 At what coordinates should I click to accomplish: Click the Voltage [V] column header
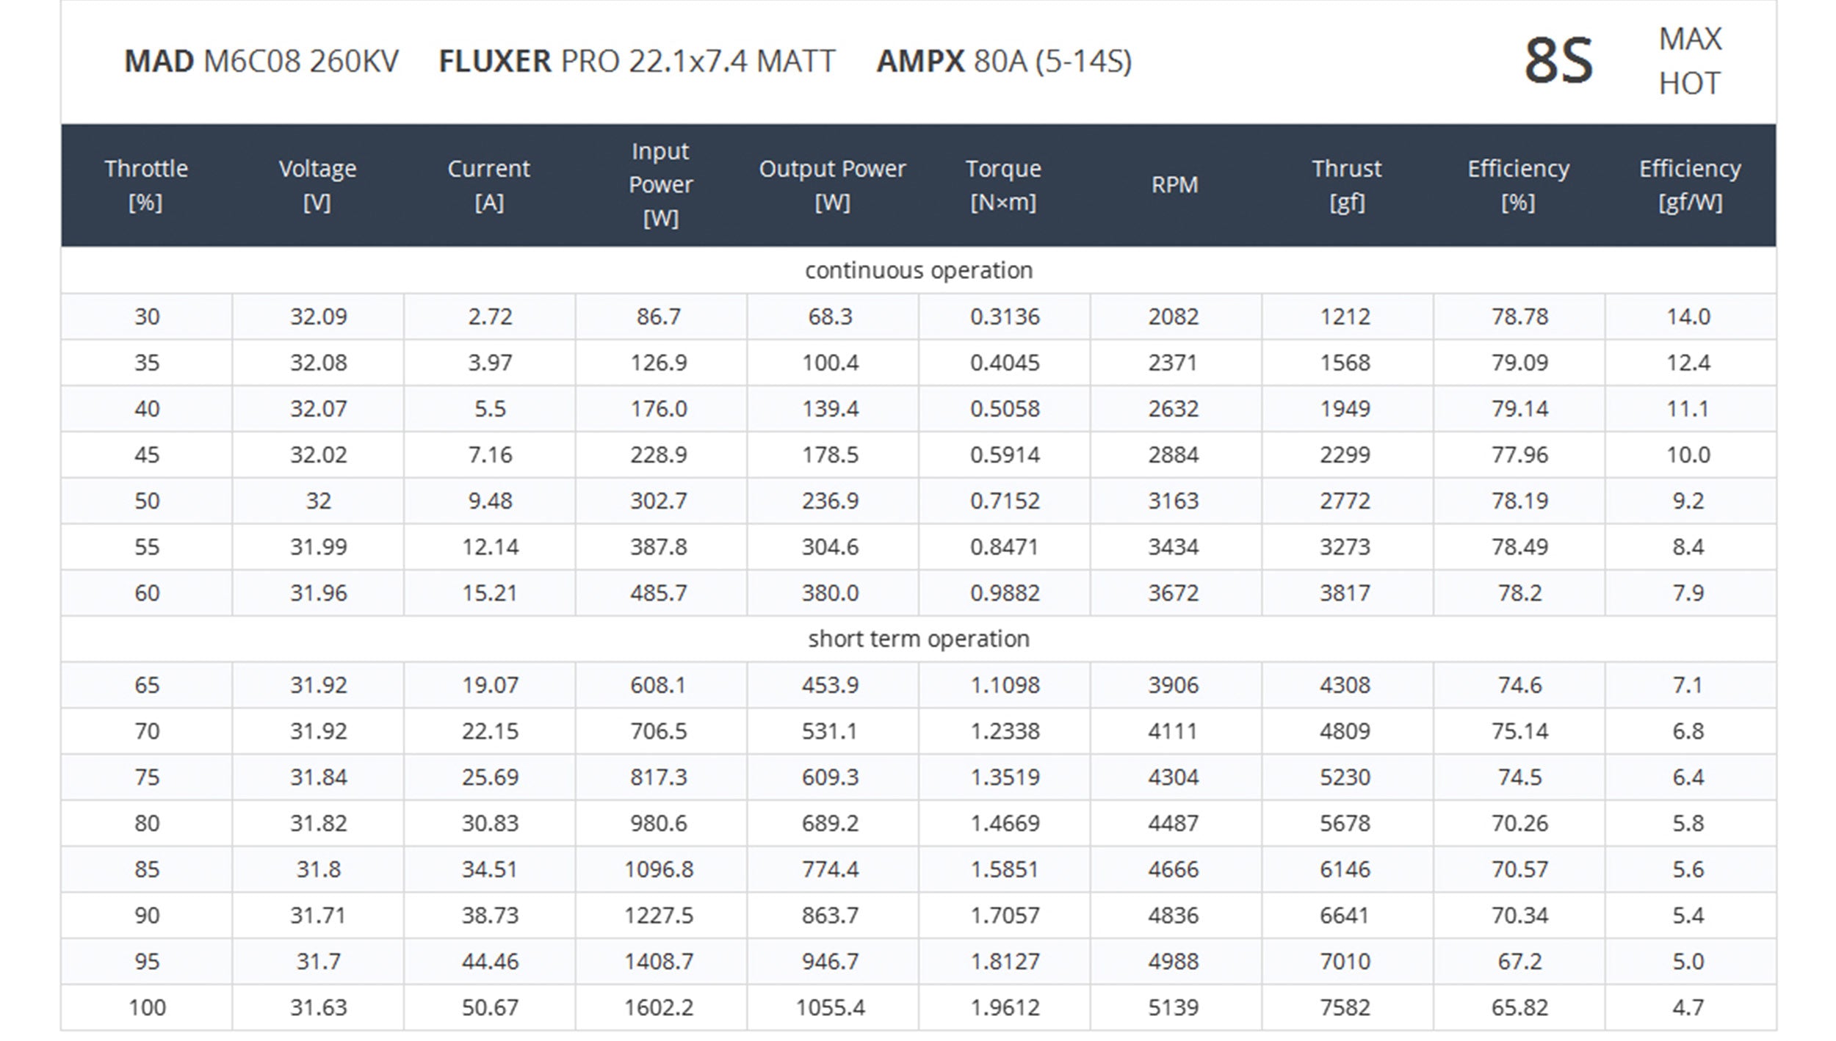[x=317, y=184]
